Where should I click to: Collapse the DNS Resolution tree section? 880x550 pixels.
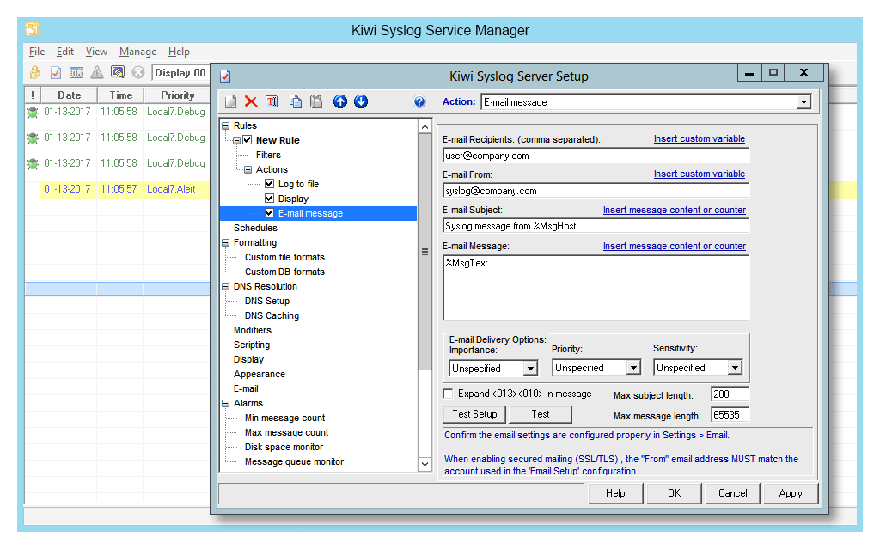point(226,286)
